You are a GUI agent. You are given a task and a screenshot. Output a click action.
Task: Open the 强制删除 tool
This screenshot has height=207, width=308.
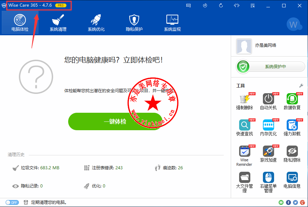tap(245, 101)
